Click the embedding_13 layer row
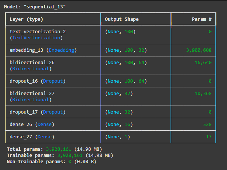 click(x=43, y=50)
